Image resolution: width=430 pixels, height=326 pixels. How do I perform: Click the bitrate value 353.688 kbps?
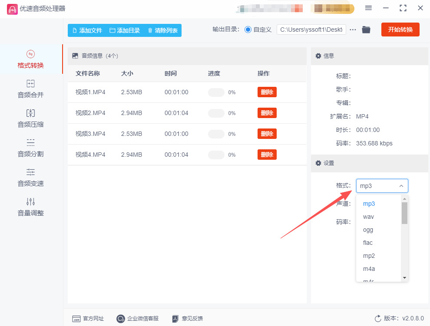click(x=374, y=143)
